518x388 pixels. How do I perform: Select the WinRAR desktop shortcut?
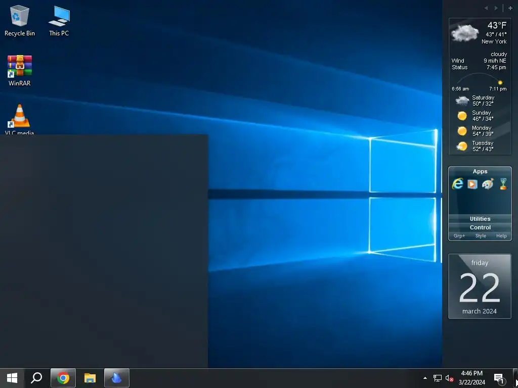[x=20, y=71]
